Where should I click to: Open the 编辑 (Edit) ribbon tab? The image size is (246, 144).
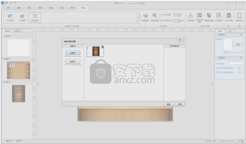tap(19, 8)
